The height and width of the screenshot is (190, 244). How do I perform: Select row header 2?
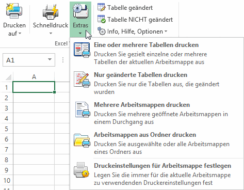(6, 98)
